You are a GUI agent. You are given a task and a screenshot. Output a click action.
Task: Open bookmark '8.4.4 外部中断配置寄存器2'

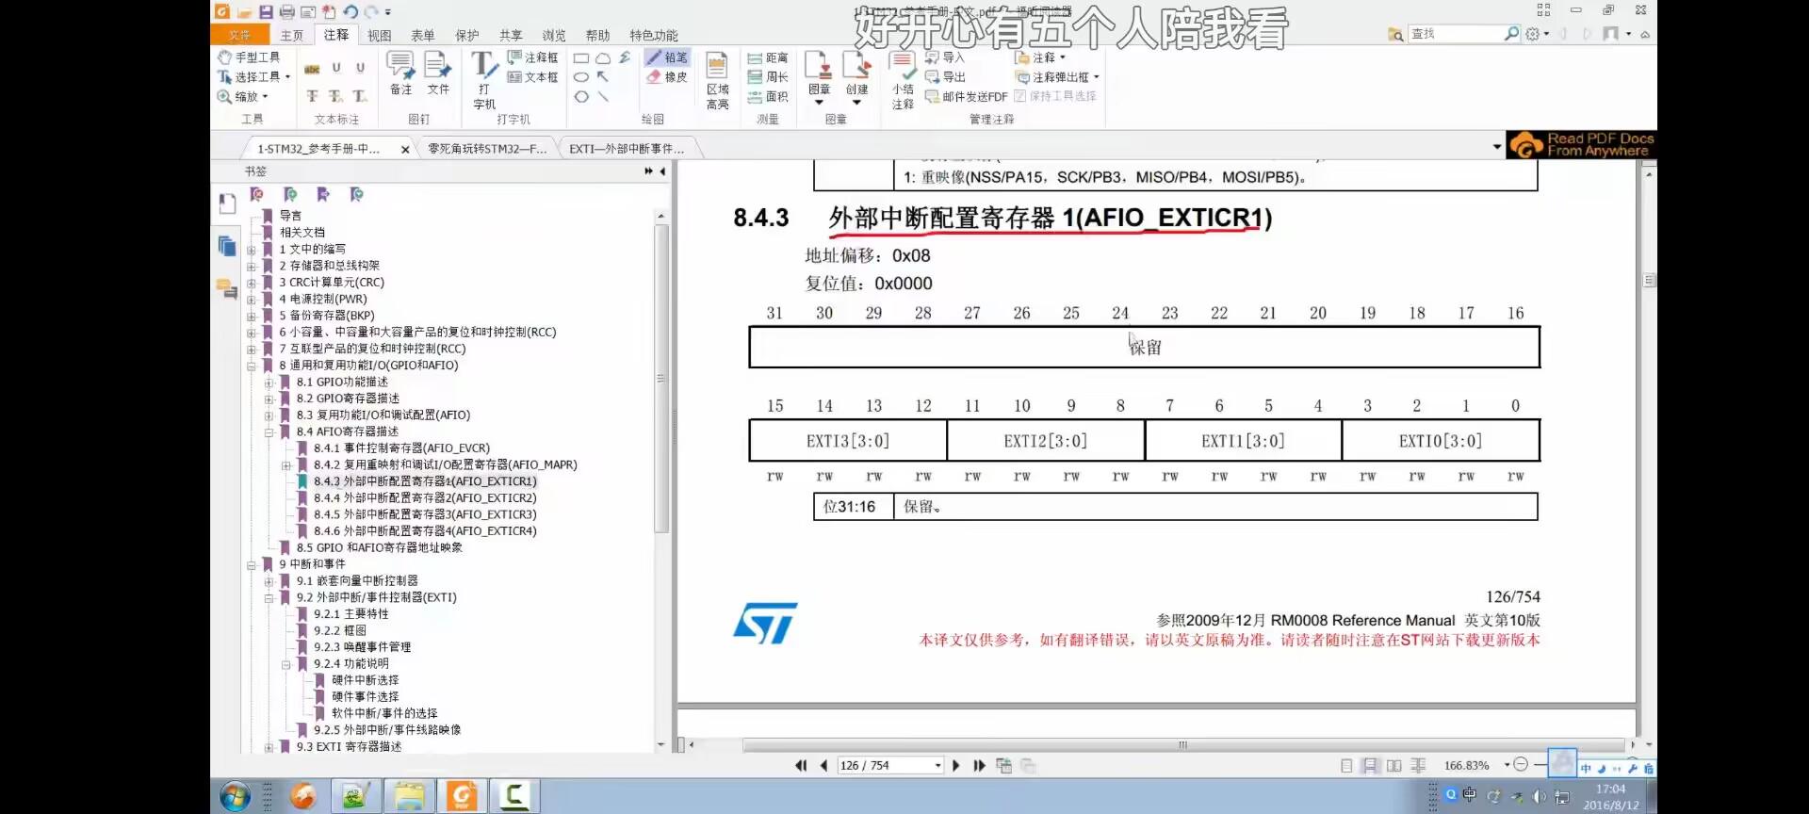coord(425,498)
